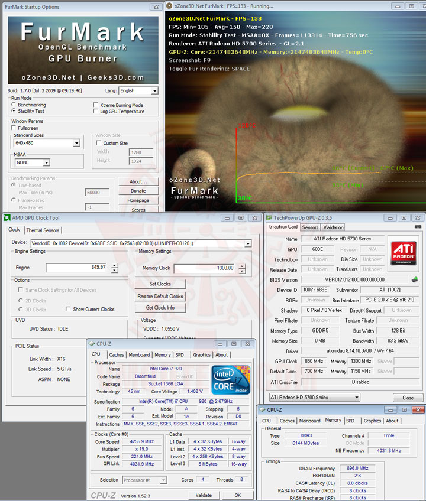426x501 pixels.
Task: Open the Caches tab in CPU-Z processor window
Action: [117, 354]
